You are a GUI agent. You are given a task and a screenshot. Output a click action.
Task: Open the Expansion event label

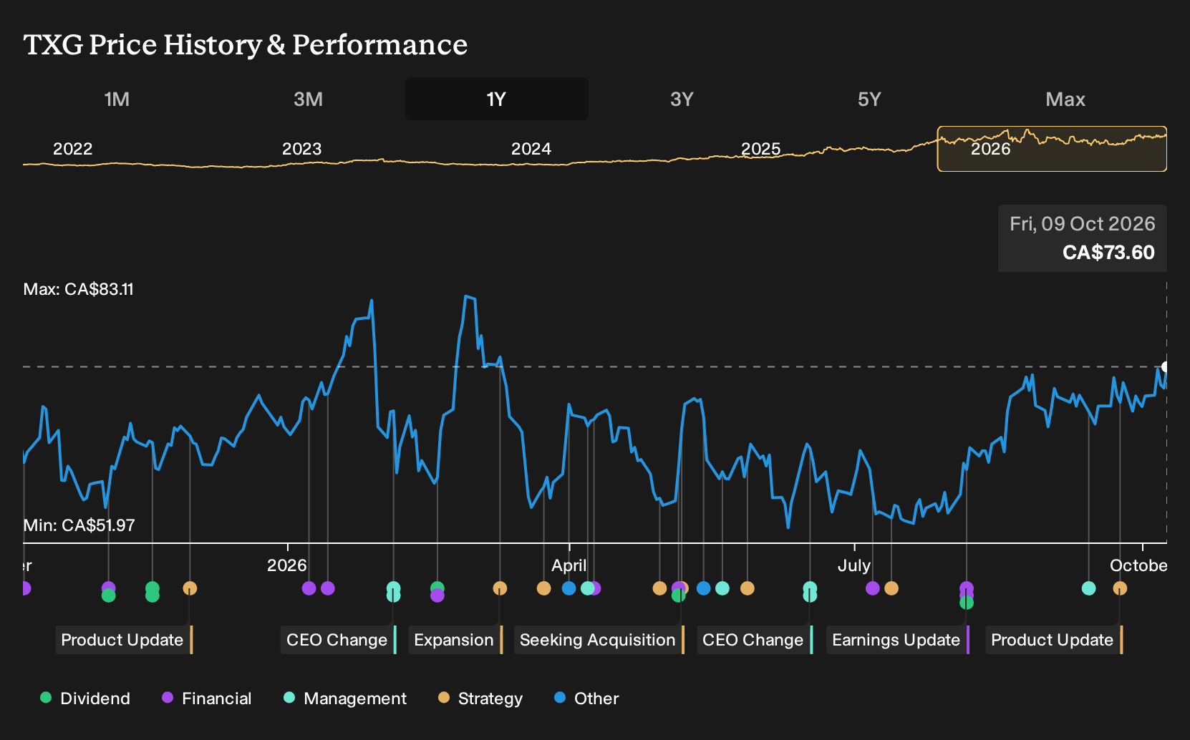click(455, 640)
